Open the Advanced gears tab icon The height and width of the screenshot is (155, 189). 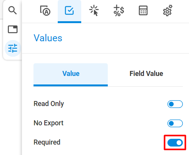point(167,10)
